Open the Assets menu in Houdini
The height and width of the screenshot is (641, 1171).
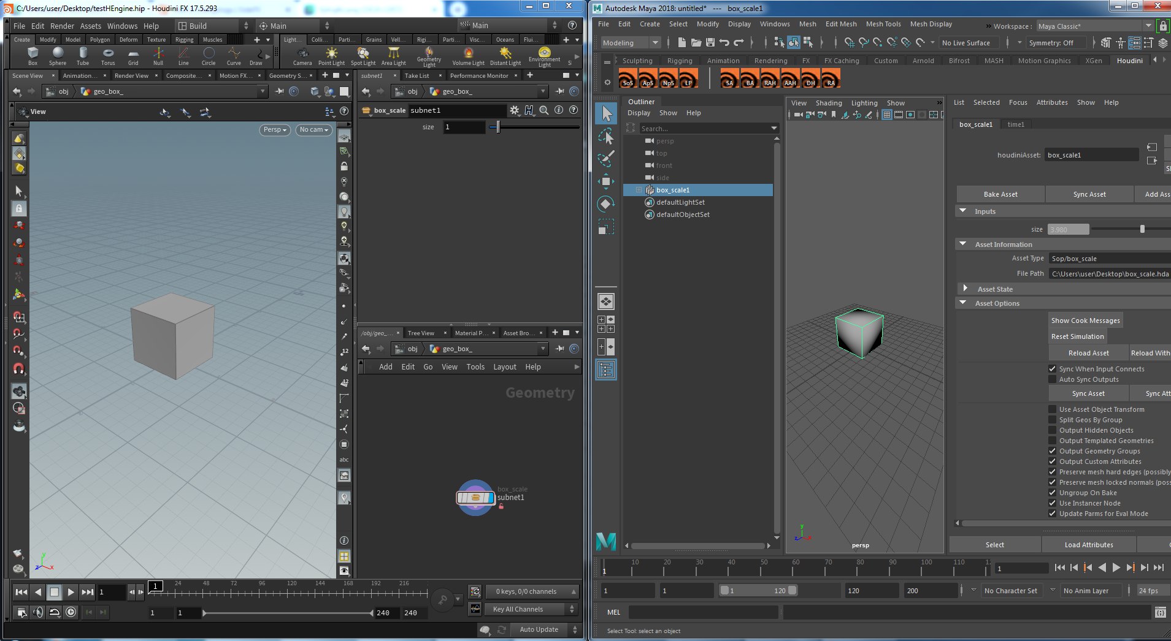91,26
